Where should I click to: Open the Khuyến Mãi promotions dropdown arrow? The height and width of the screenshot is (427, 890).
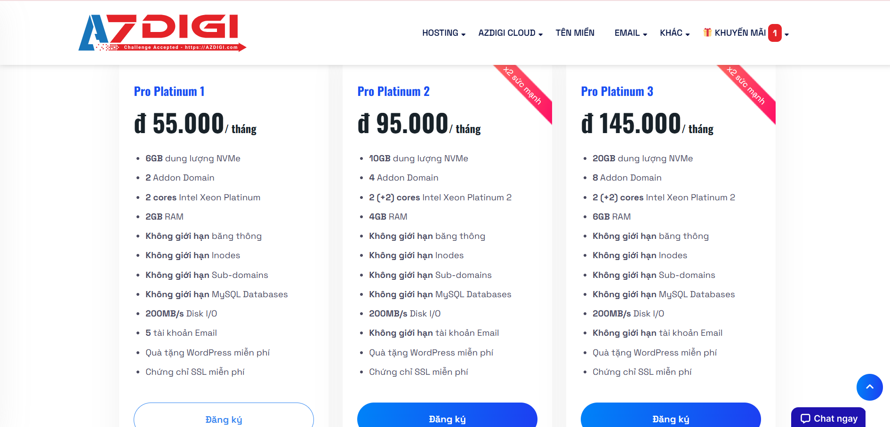point(786,34)
